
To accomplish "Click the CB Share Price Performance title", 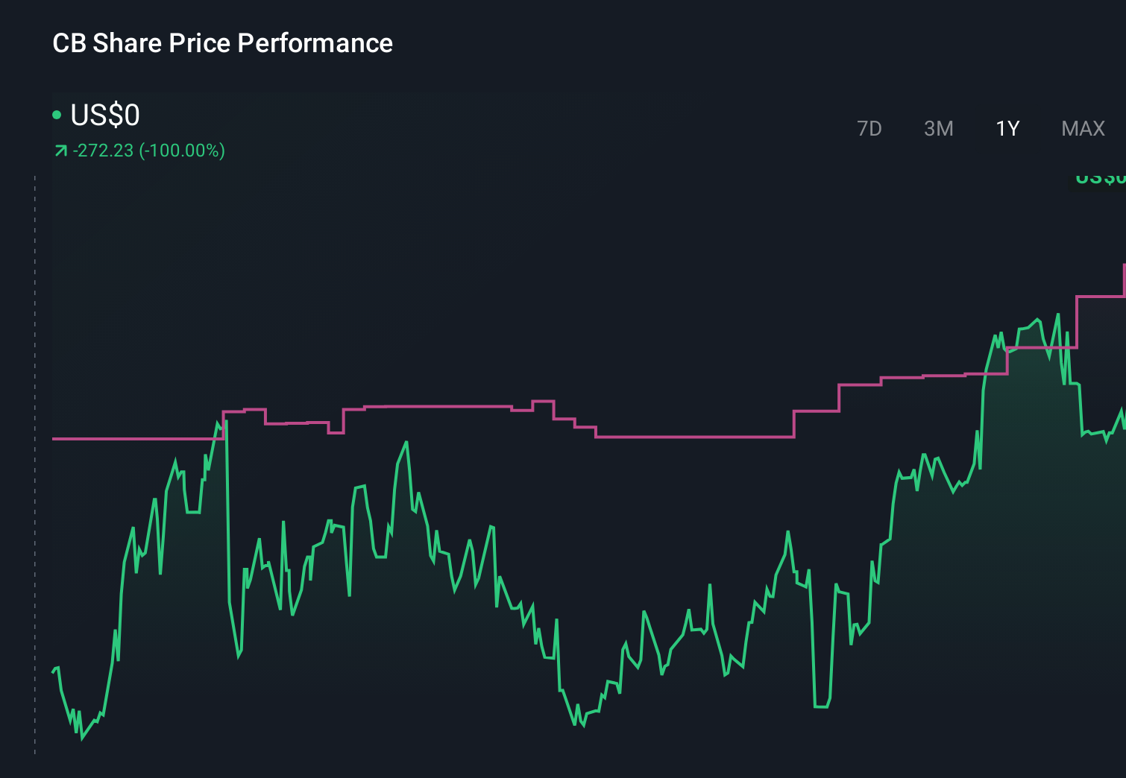I will pos(222,43).
